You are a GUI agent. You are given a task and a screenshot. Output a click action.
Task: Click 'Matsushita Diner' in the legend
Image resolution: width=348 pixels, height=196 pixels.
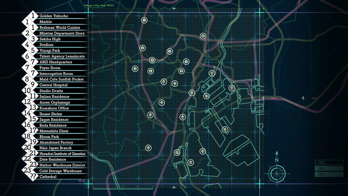point(54,131)
